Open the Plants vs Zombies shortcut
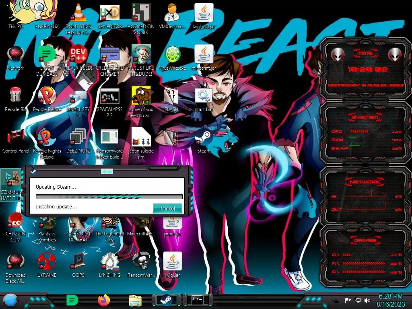412x309 pixels. (x=47, y=228)
